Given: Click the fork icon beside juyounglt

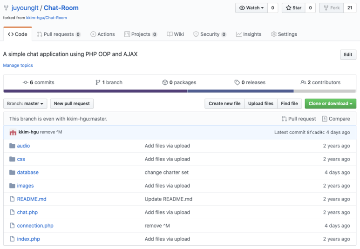Looking at the screenshot, I should (x=6, y=8).
